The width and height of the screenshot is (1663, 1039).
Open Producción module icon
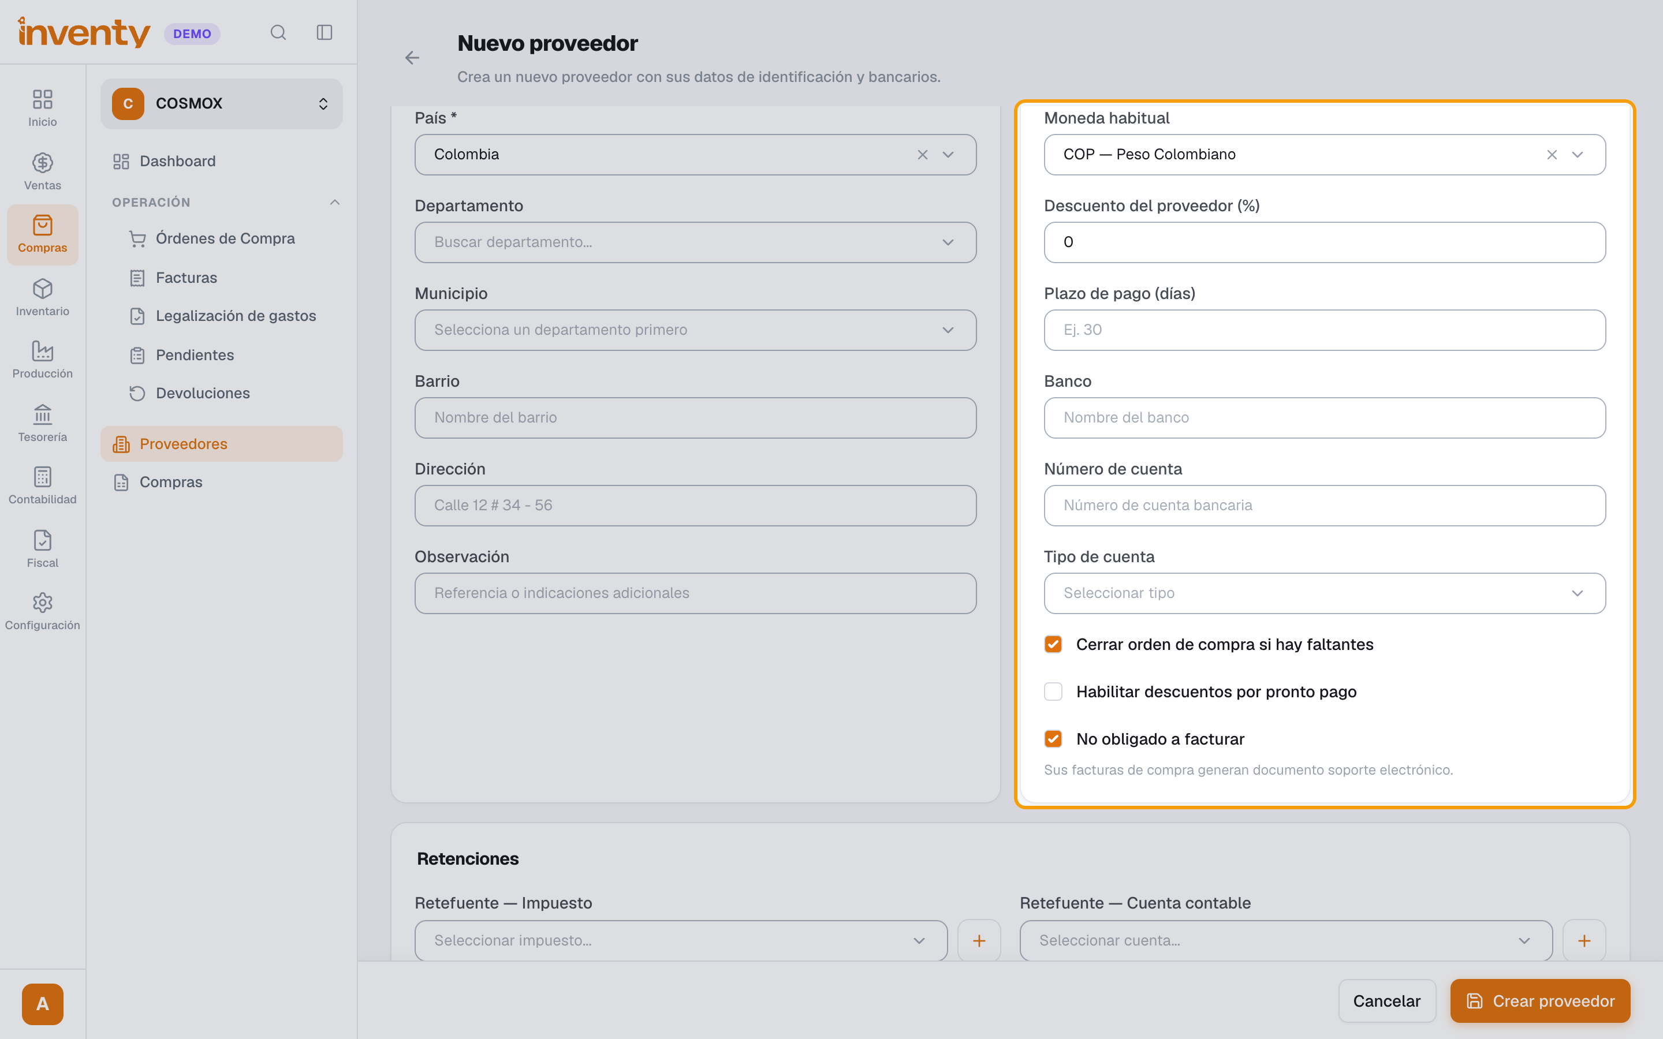tap(43, 360)
